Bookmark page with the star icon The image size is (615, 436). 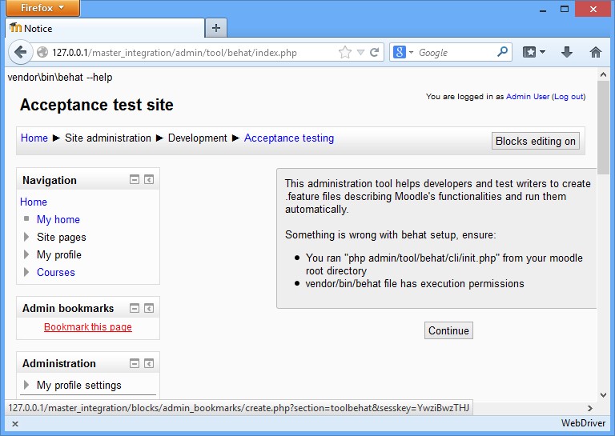(345, 52)
